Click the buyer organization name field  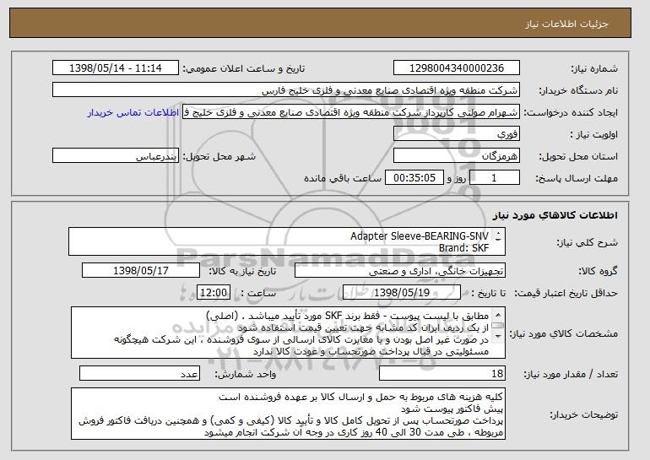[286, 90]
